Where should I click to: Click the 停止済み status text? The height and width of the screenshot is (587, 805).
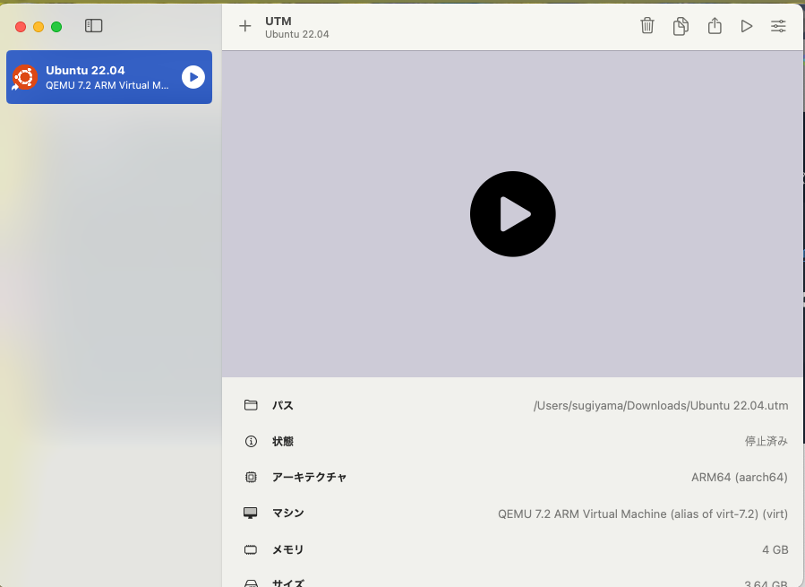[x=766, y=441]
